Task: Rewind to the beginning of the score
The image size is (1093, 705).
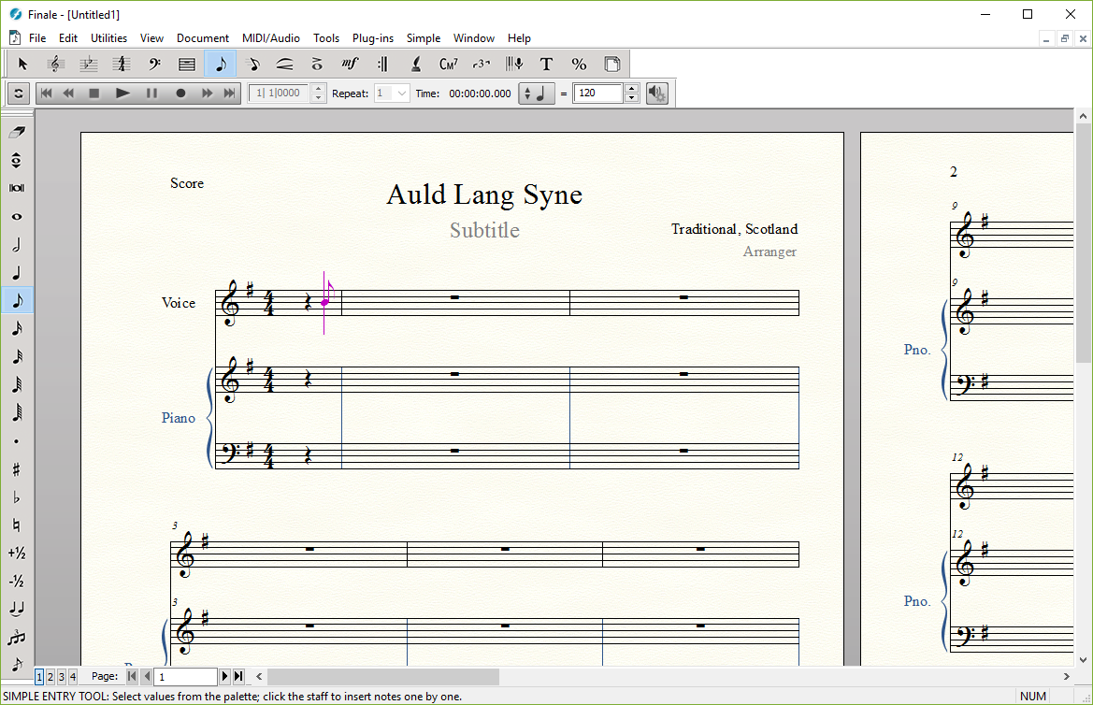Action: 46,93
